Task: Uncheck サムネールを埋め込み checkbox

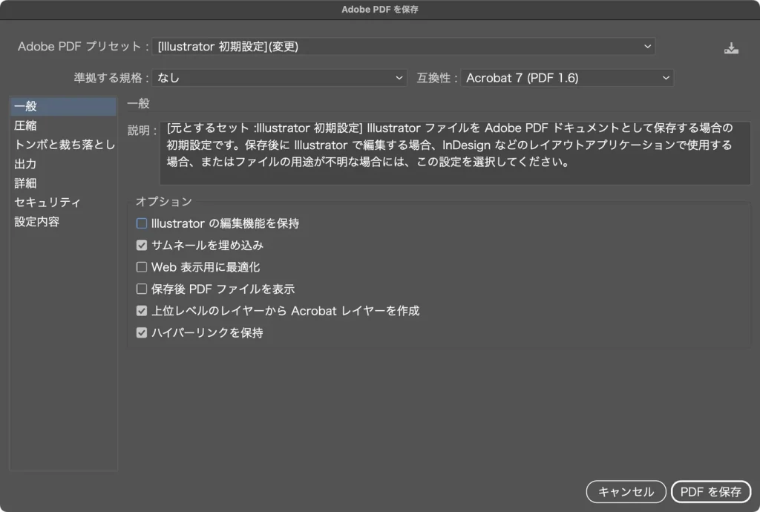Action: pos(142,245)
